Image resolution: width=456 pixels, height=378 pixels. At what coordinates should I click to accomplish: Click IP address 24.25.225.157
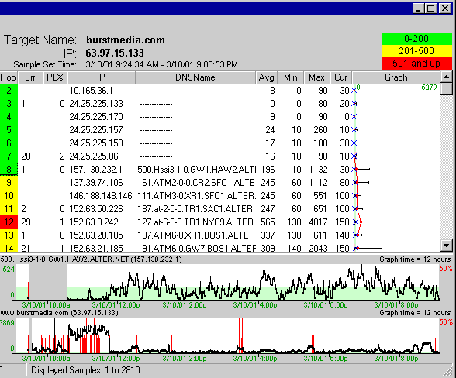click(96, 130)
